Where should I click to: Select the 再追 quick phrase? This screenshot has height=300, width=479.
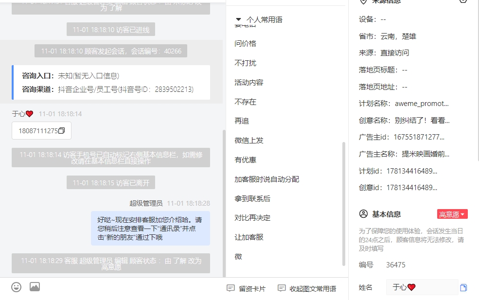point(242,121)
